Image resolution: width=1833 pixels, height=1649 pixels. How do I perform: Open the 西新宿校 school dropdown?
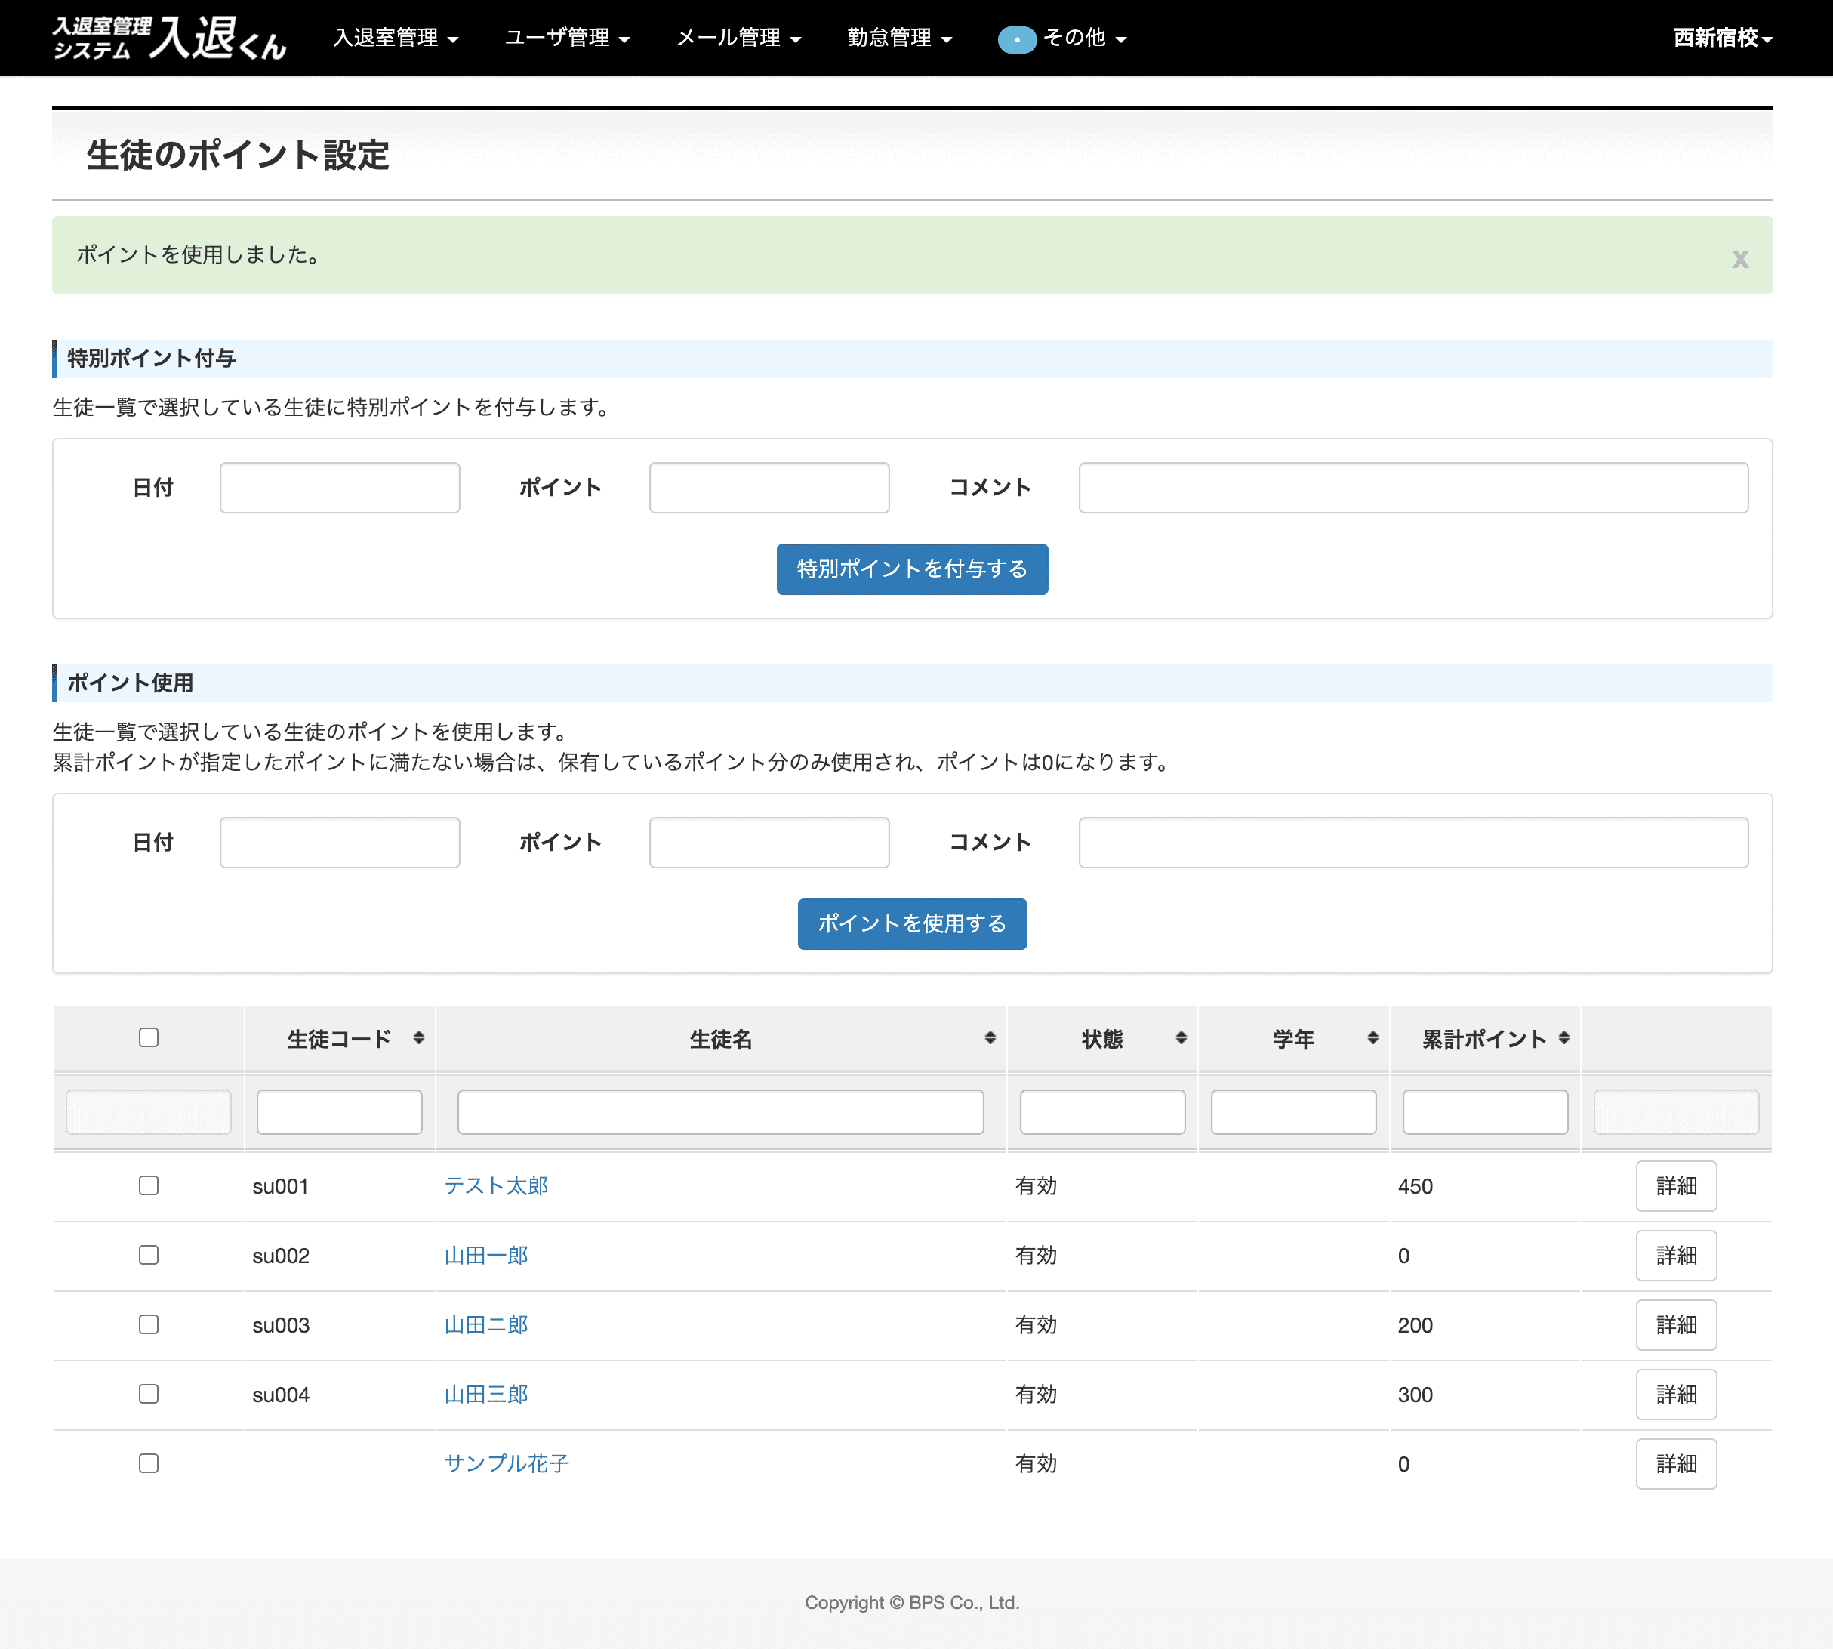coord(1721,38)
